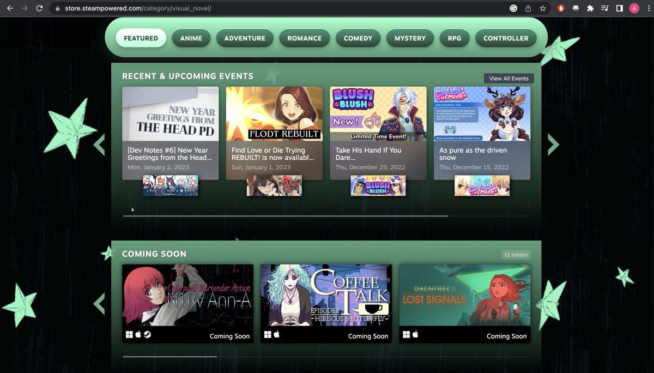Open the Extensions puzzle piece menu
The image size is (654, 373).
coord(590,8)
